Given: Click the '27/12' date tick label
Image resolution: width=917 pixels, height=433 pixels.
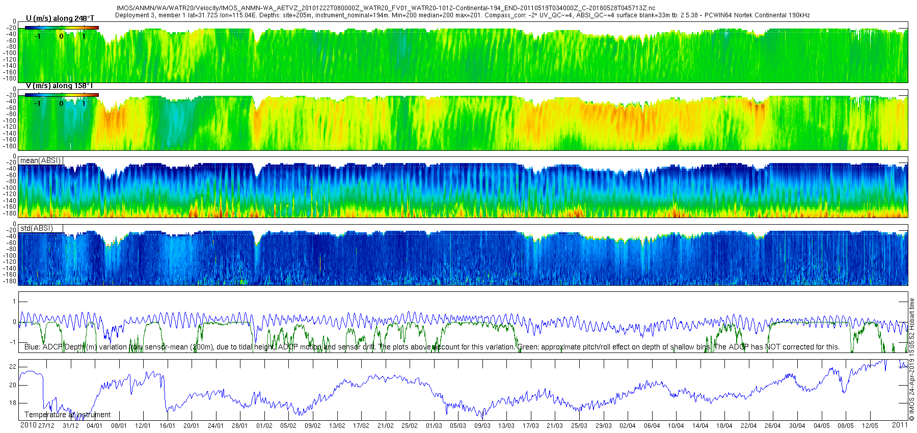Looking at the screenshot, I should [x=46, y=426].
